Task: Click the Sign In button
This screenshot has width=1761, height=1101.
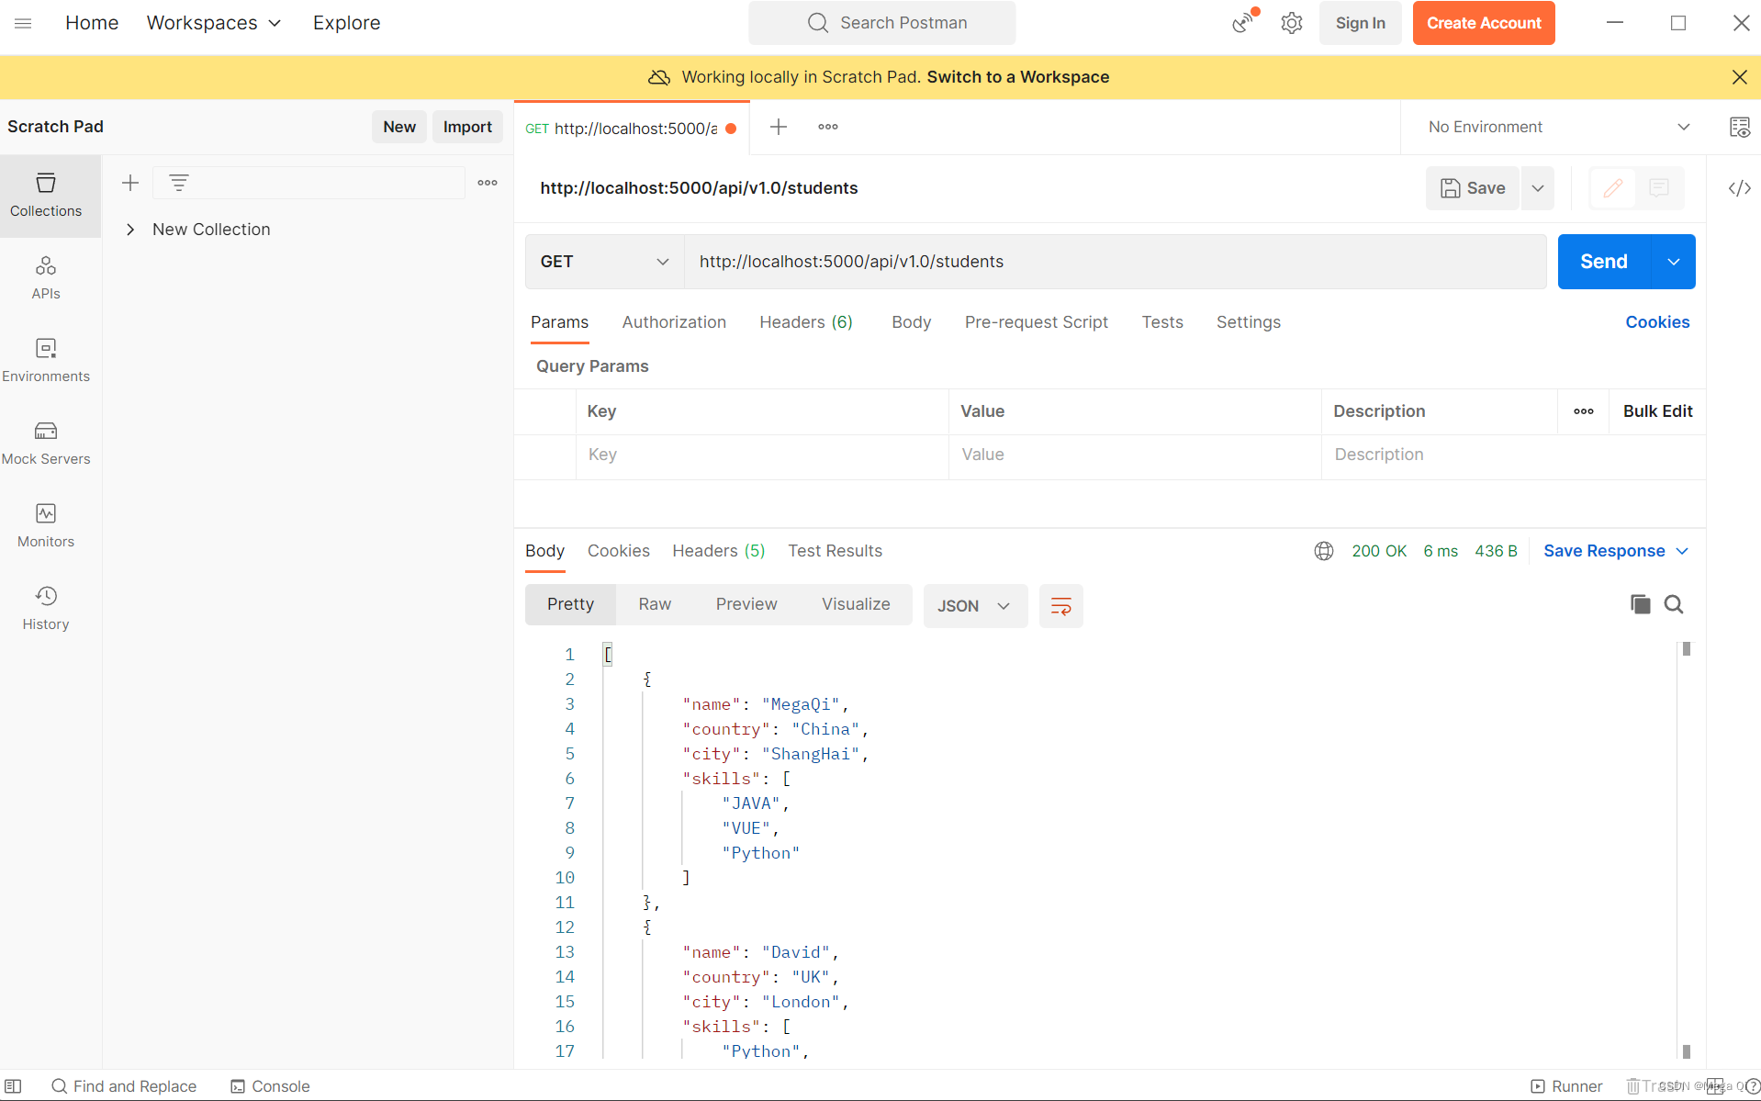Action: [1360, 23]
